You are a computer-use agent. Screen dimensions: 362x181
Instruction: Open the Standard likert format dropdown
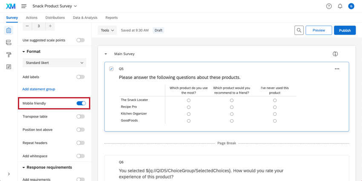pos(54,63)
